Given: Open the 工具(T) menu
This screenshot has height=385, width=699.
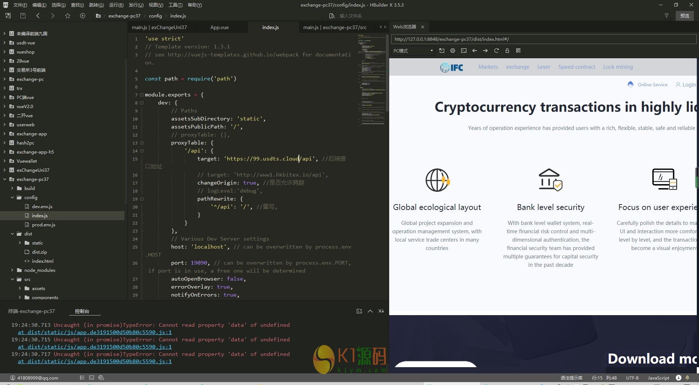Looking at the screenshot, I should (x=175, y=5).
